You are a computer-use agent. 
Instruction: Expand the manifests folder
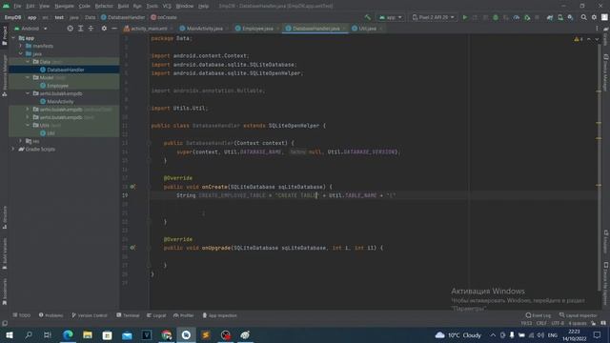click(x=21, y=46)
